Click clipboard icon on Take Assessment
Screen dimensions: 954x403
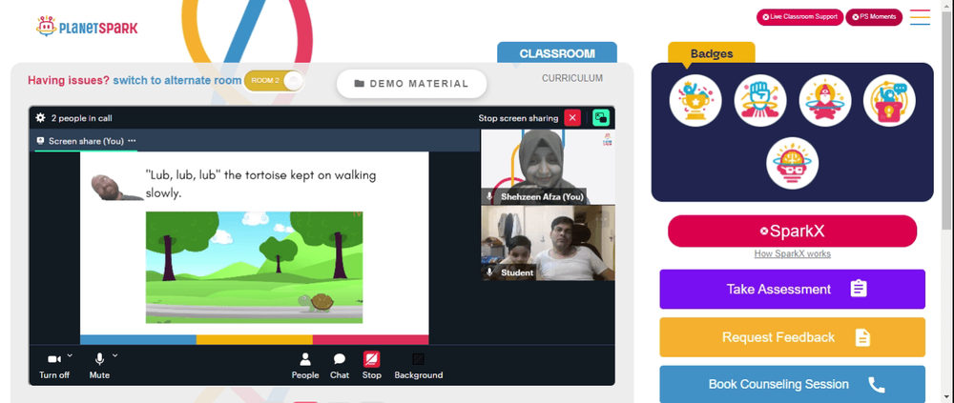[859, 289]
